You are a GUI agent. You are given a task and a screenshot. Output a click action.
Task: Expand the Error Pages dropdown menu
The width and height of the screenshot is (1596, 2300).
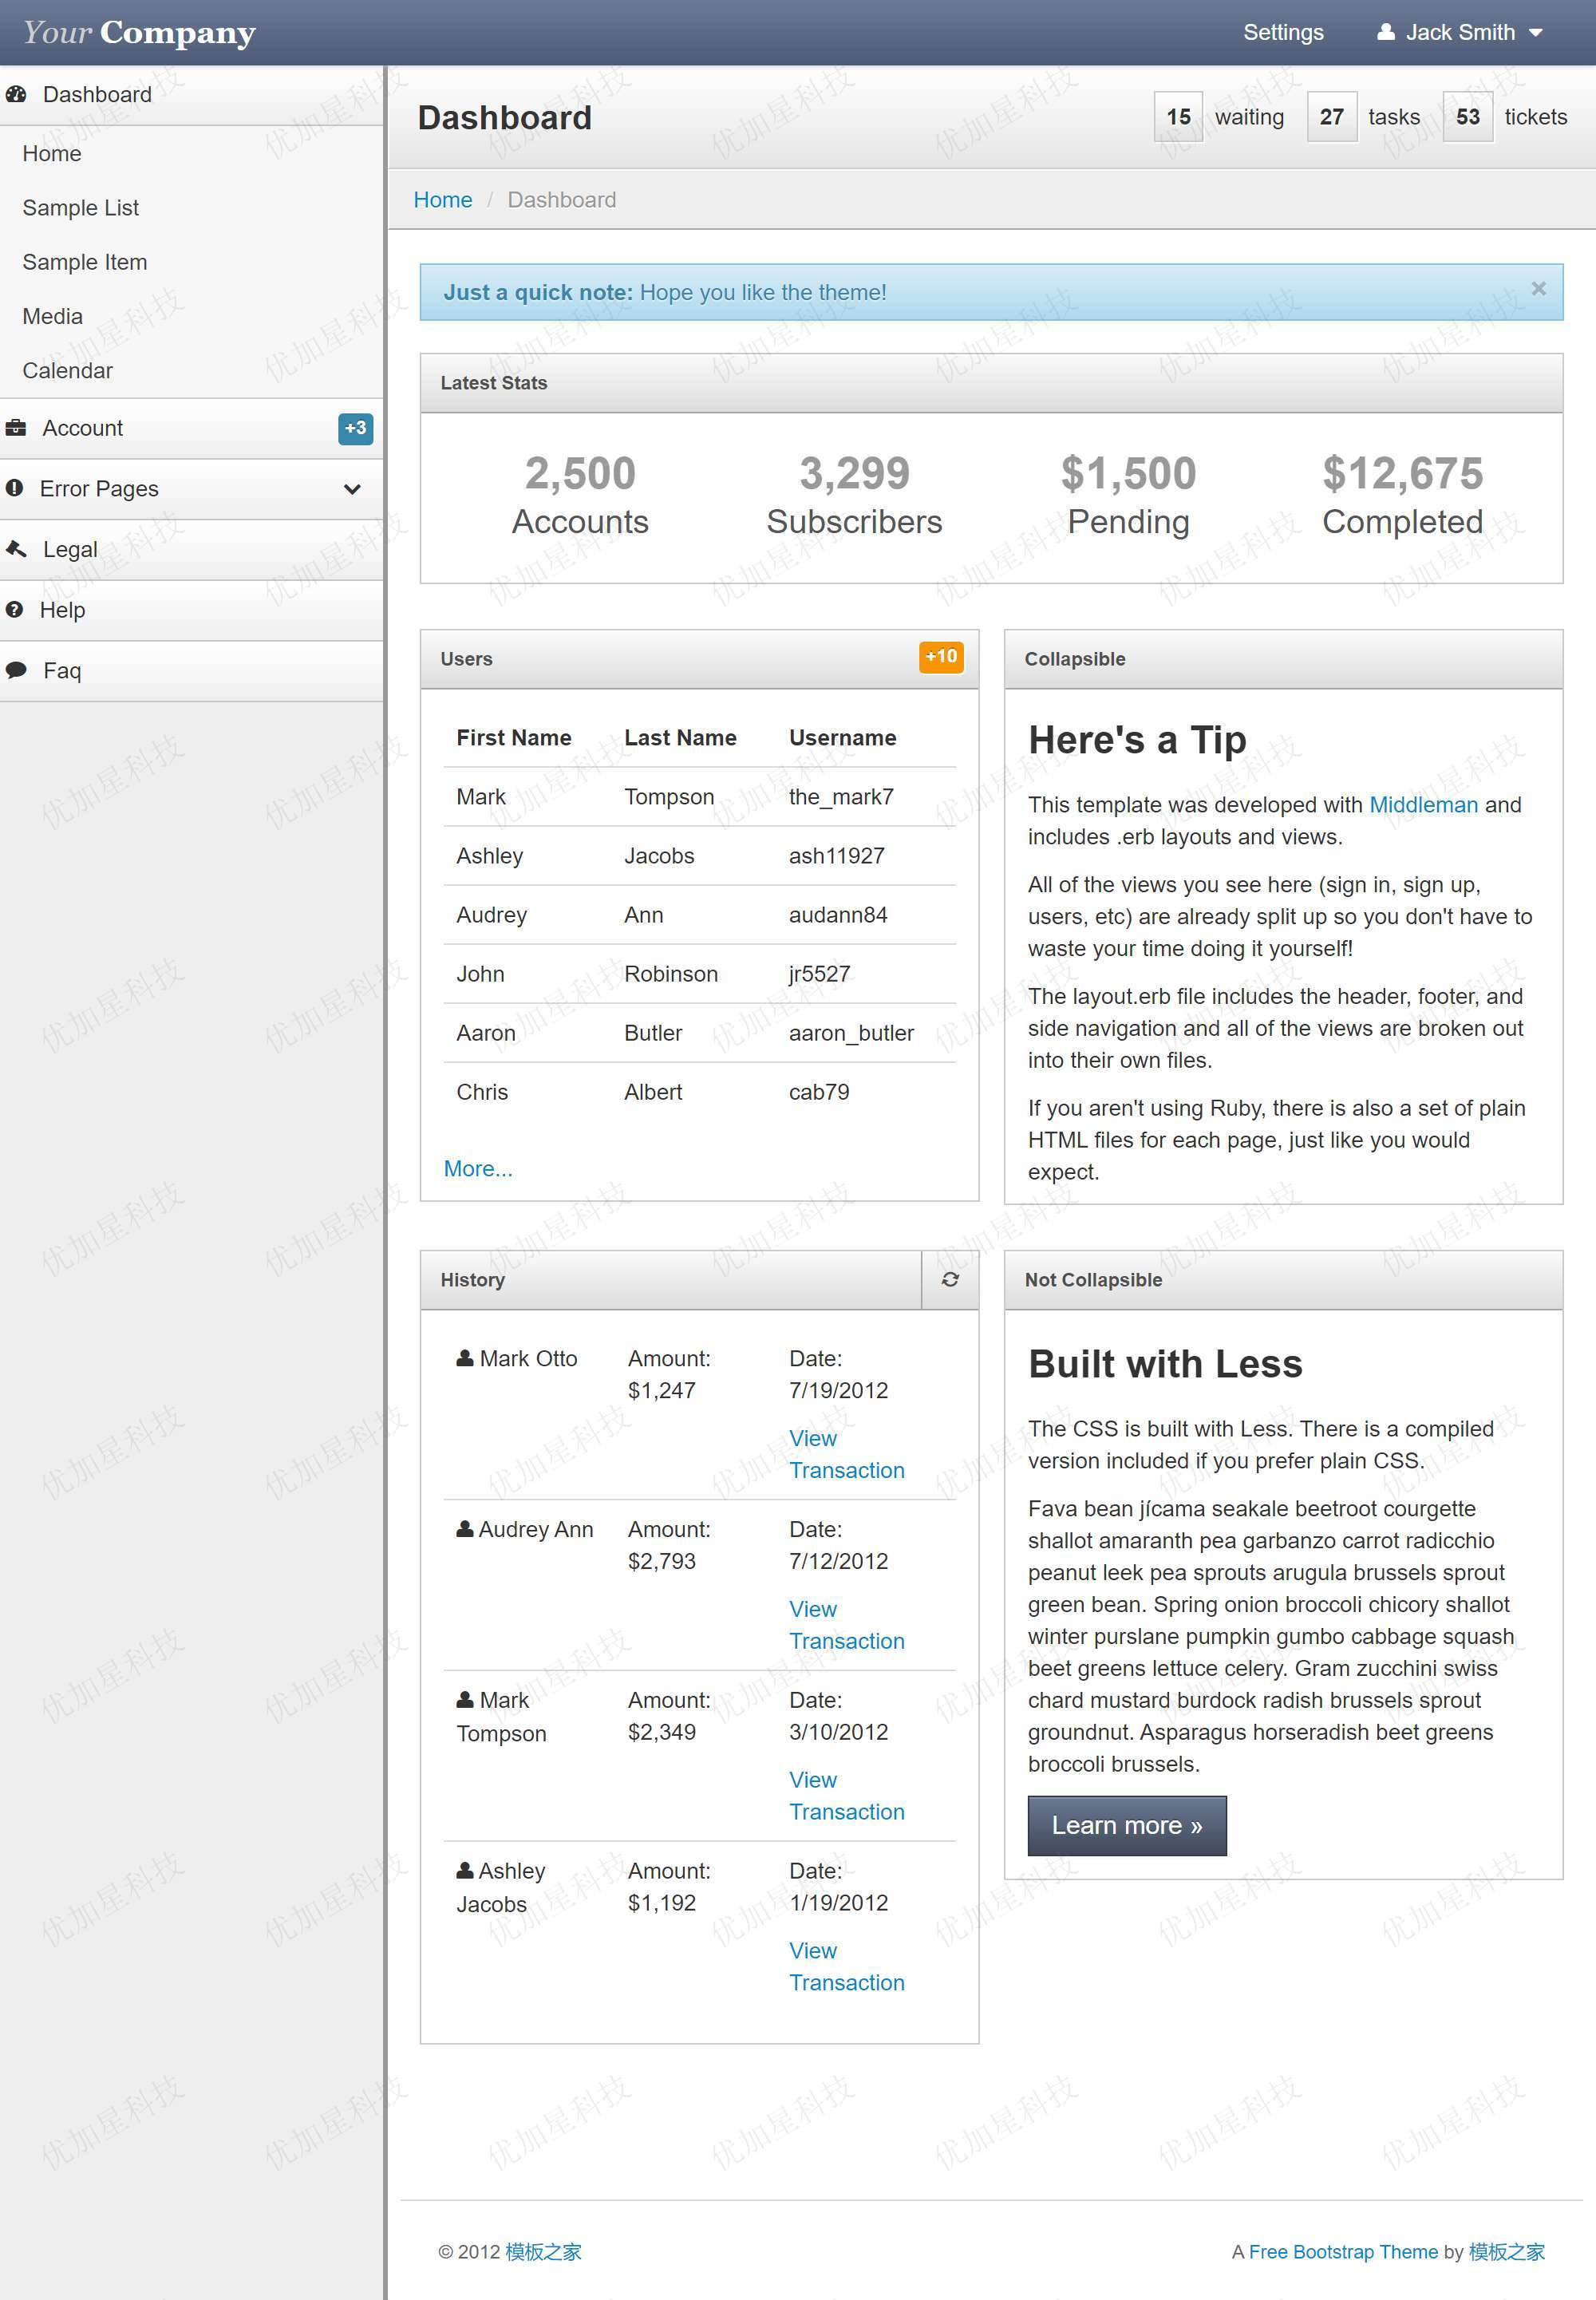[192, 489]
